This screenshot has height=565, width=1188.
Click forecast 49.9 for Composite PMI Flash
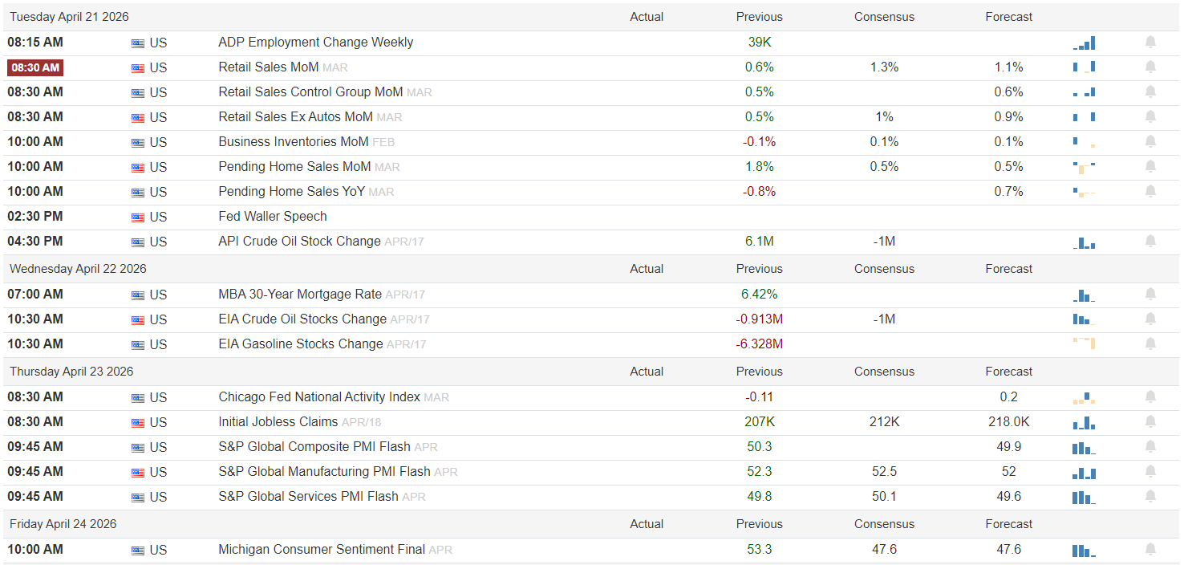[1008, 446]
